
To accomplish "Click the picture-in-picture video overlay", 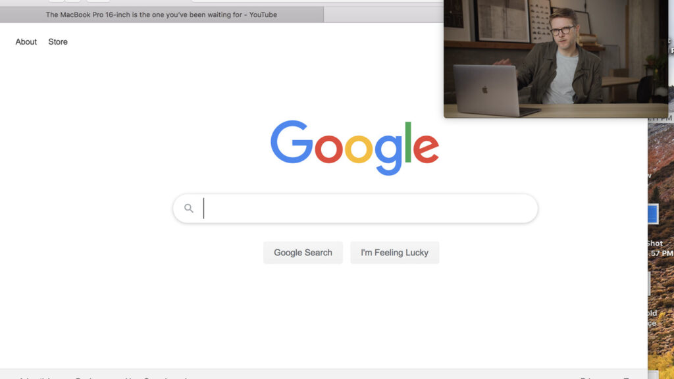I will [x=556, y=59].
